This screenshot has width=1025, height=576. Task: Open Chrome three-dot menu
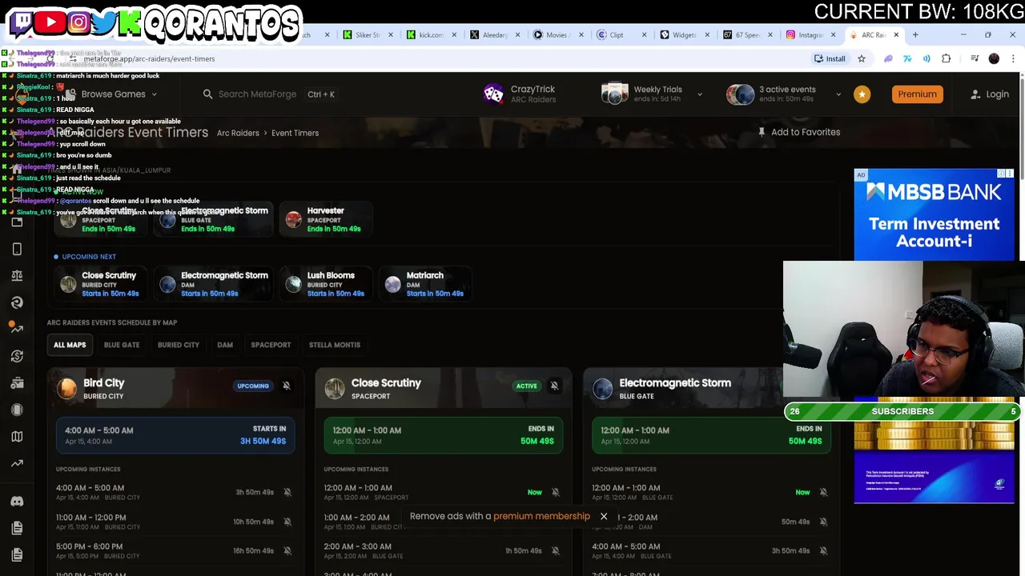[1012, 58]
